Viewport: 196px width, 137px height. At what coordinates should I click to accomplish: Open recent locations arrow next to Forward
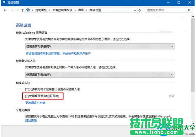click(17, 10)
